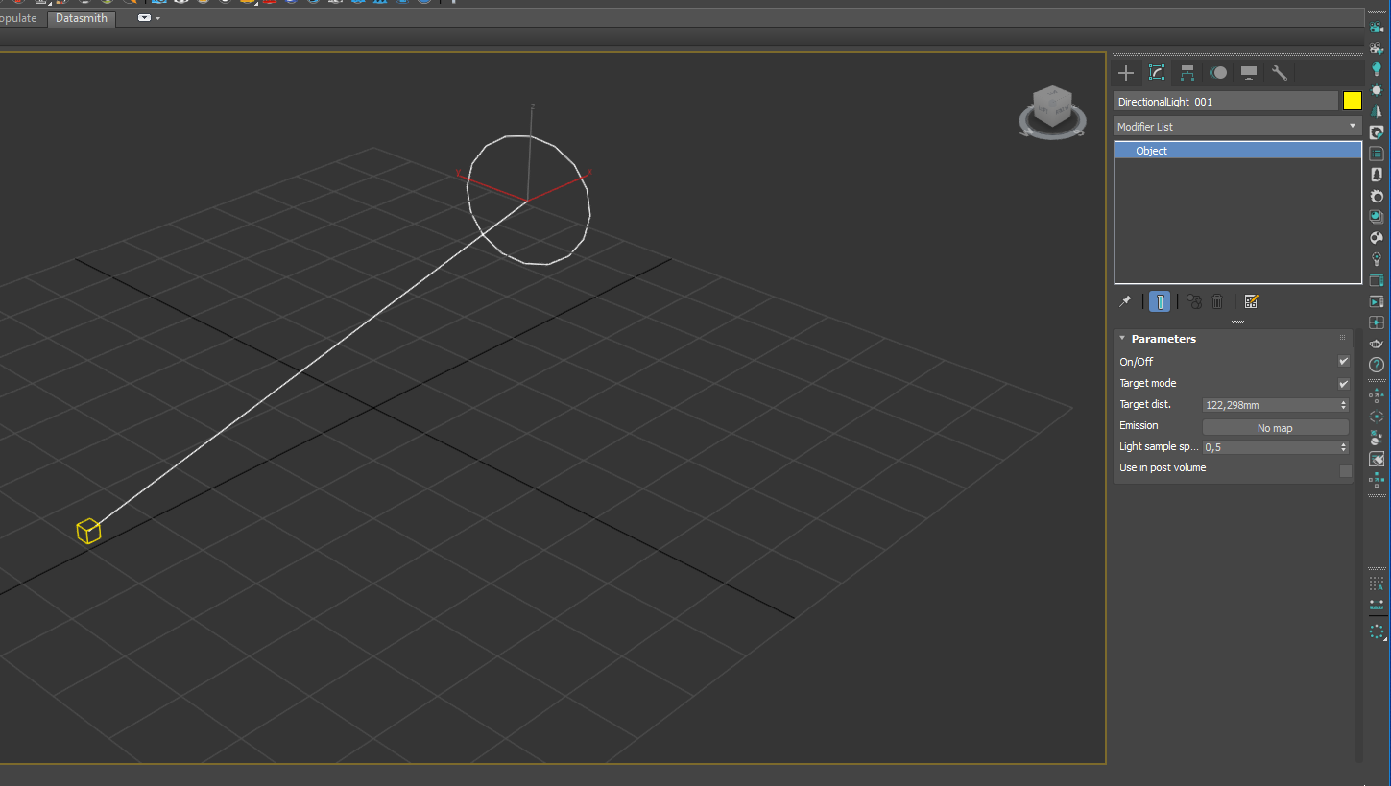Click the Parameters rollout grip handle

(1342, 338)
